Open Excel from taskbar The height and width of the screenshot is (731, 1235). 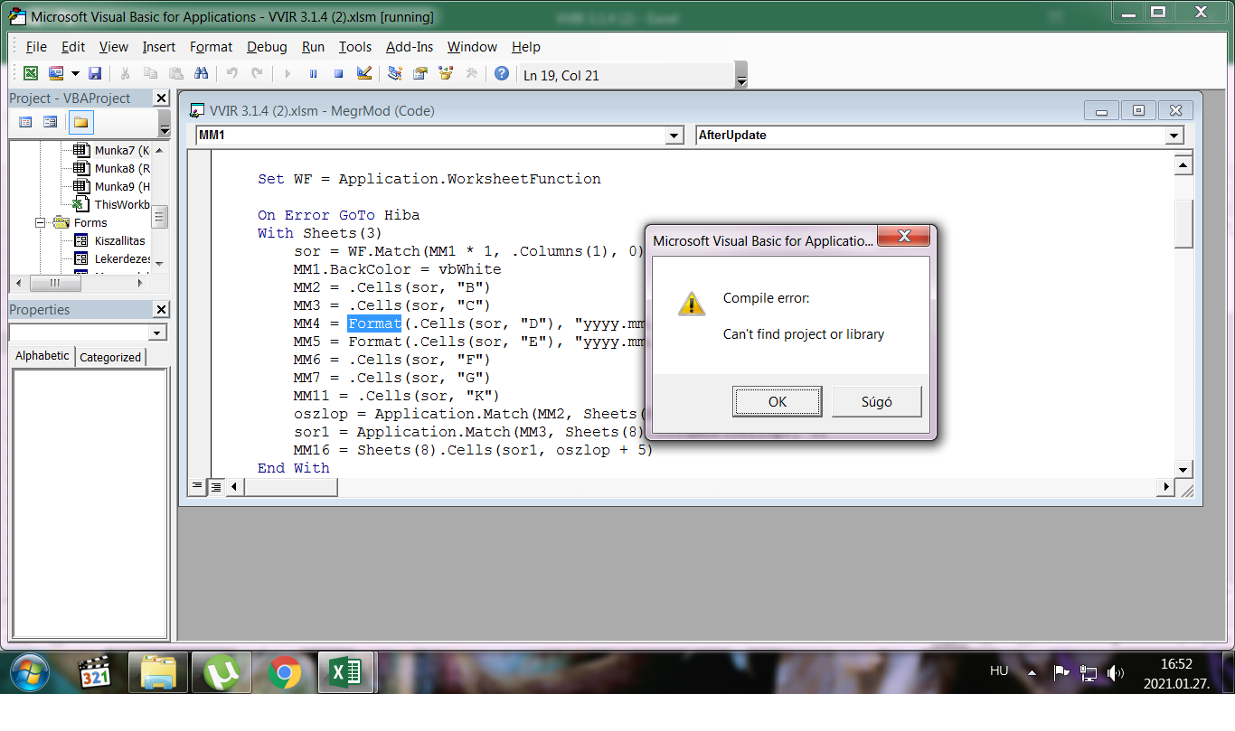[x=345, y=673]
